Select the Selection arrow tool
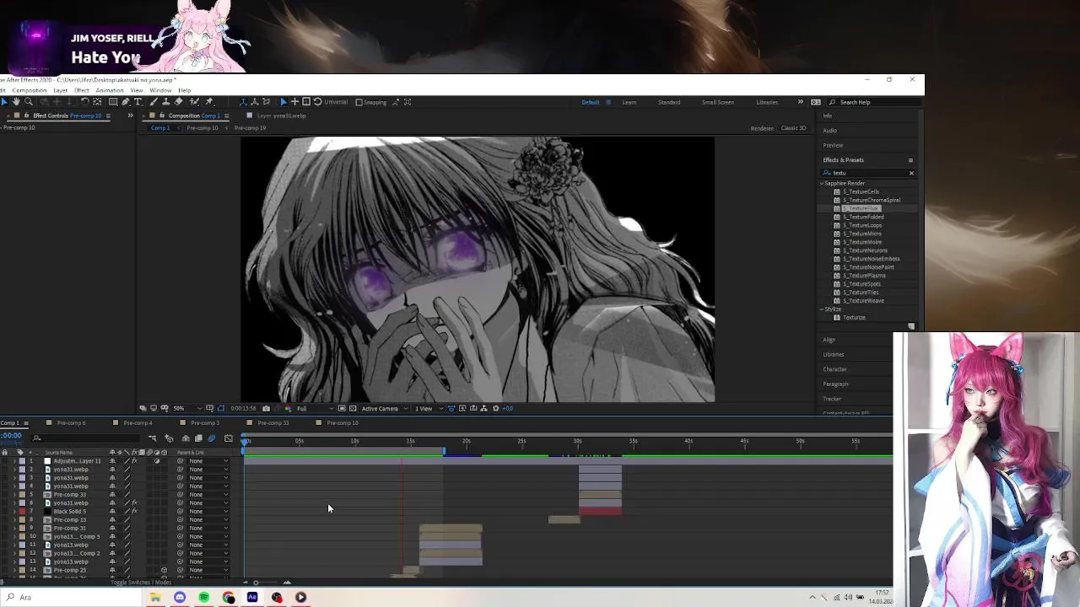The width and height of the screenshot is (1080, 607). 4,101
